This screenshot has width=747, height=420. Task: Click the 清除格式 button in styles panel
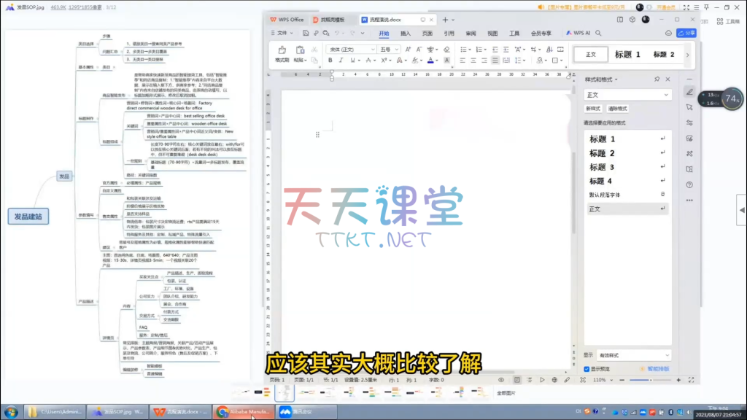[x=617, y=108]
